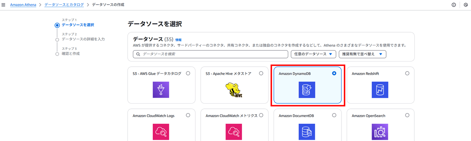Open the 推奨有無で並べ替え sort dropdown

tap(362, 54)
